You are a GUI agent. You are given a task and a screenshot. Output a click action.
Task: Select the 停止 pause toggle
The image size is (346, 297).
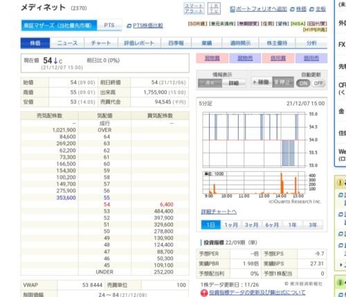tap(283, 82)
